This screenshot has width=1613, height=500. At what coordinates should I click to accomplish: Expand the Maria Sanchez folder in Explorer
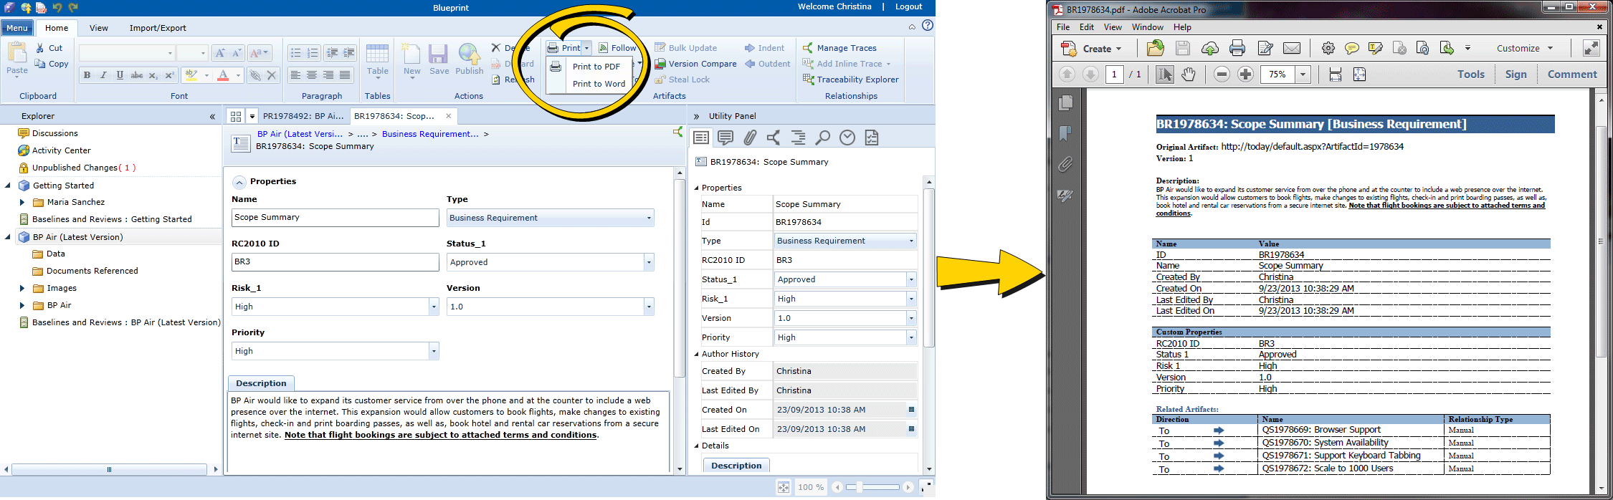pyautogui.click(x=22, y=203)
